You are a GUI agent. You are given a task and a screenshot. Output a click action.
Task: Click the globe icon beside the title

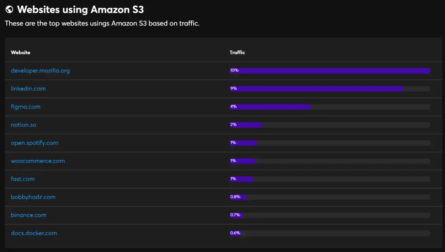click(x=9, y=9)
